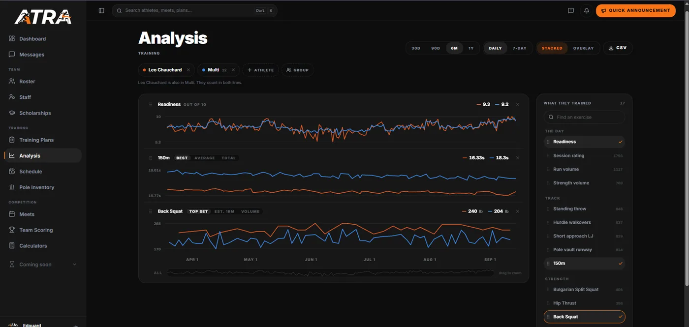689x327 pixels.
Task: Select VOLUME for Back Squat
Action: point(251,211)
